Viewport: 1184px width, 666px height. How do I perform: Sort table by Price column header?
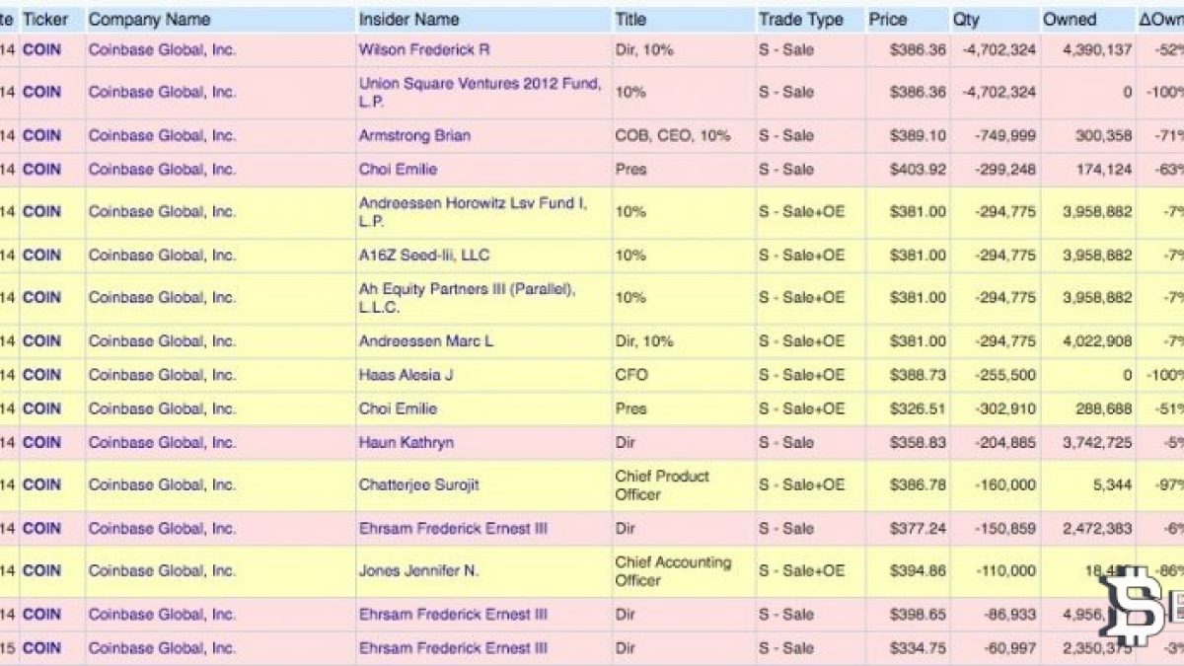[x=888, y=20]
